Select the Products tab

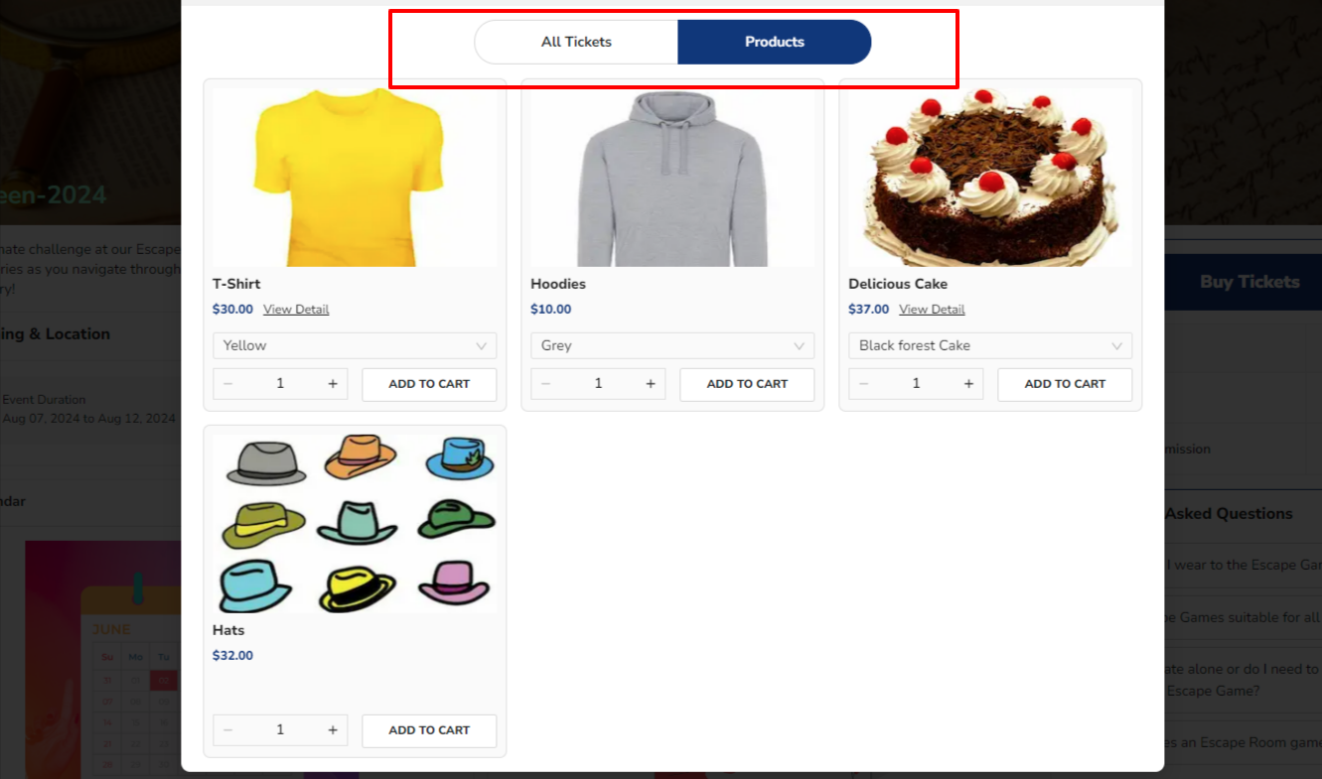tap(775, 42)
